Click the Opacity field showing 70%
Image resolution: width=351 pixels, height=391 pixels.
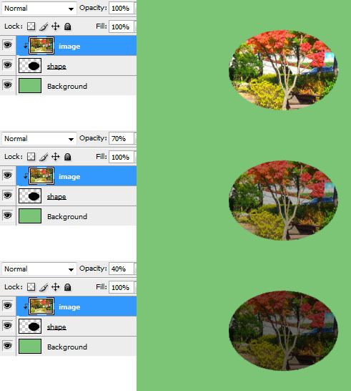pyautogui.click(x=122, y=138)
